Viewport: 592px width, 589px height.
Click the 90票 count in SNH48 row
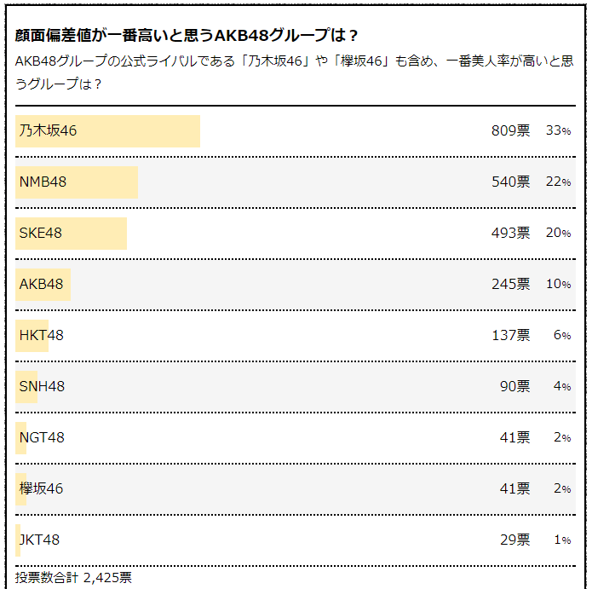tap(514, 387)
